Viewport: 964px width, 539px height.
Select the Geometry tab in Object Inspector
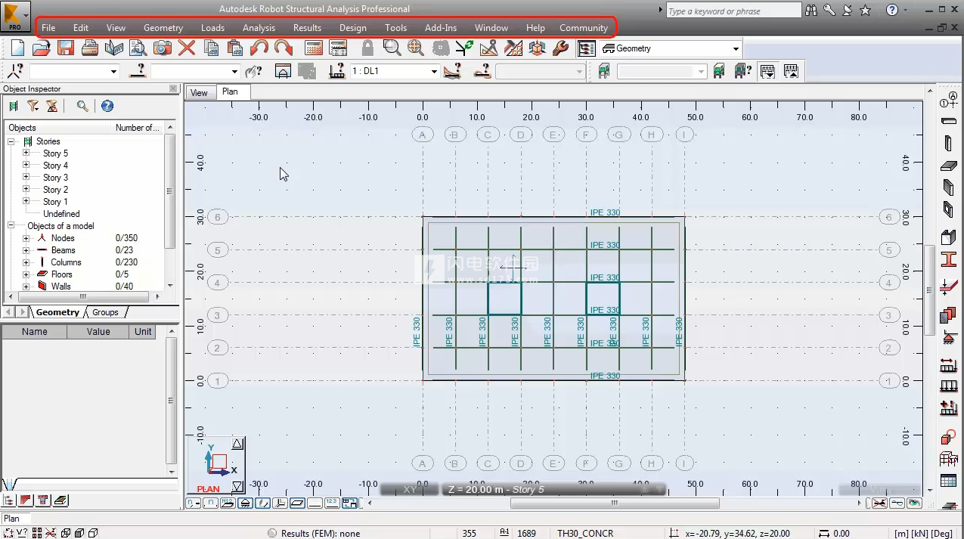click(57, 312)
